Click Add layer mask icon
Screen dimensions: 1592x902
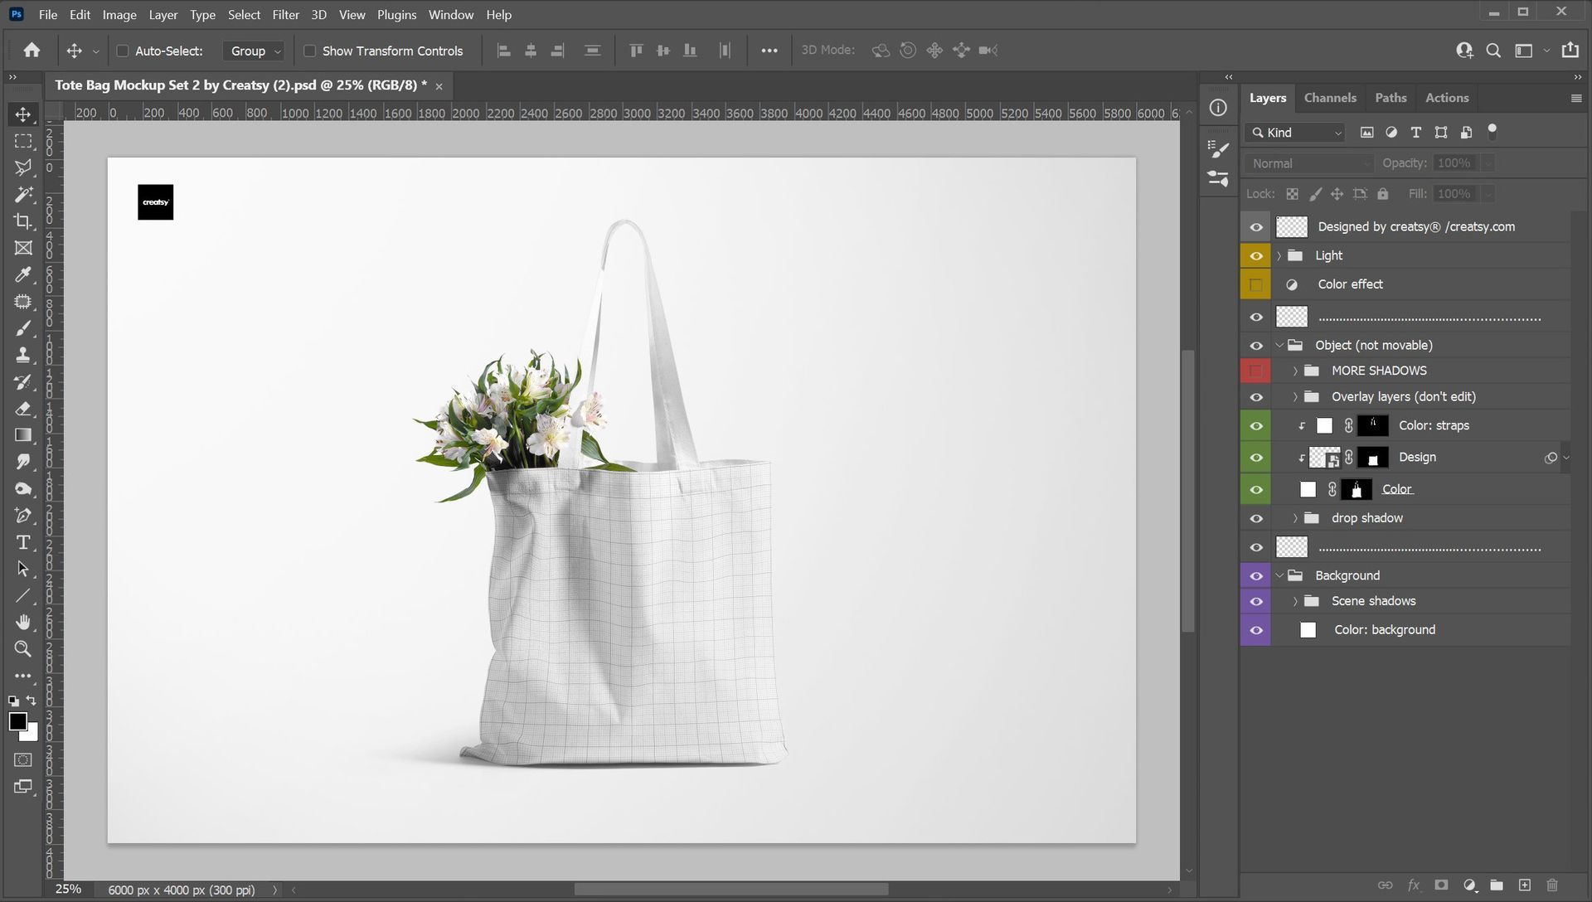pyautogui.click(x=1441, y=885)
